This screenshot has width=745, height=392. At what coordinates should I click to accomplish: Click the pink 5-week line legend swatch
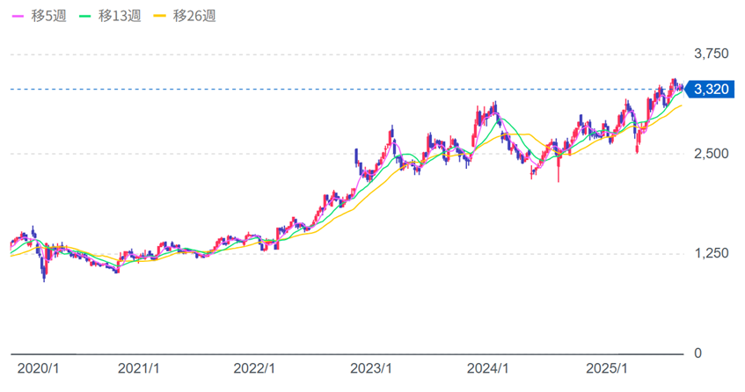(x=18, y=16)
